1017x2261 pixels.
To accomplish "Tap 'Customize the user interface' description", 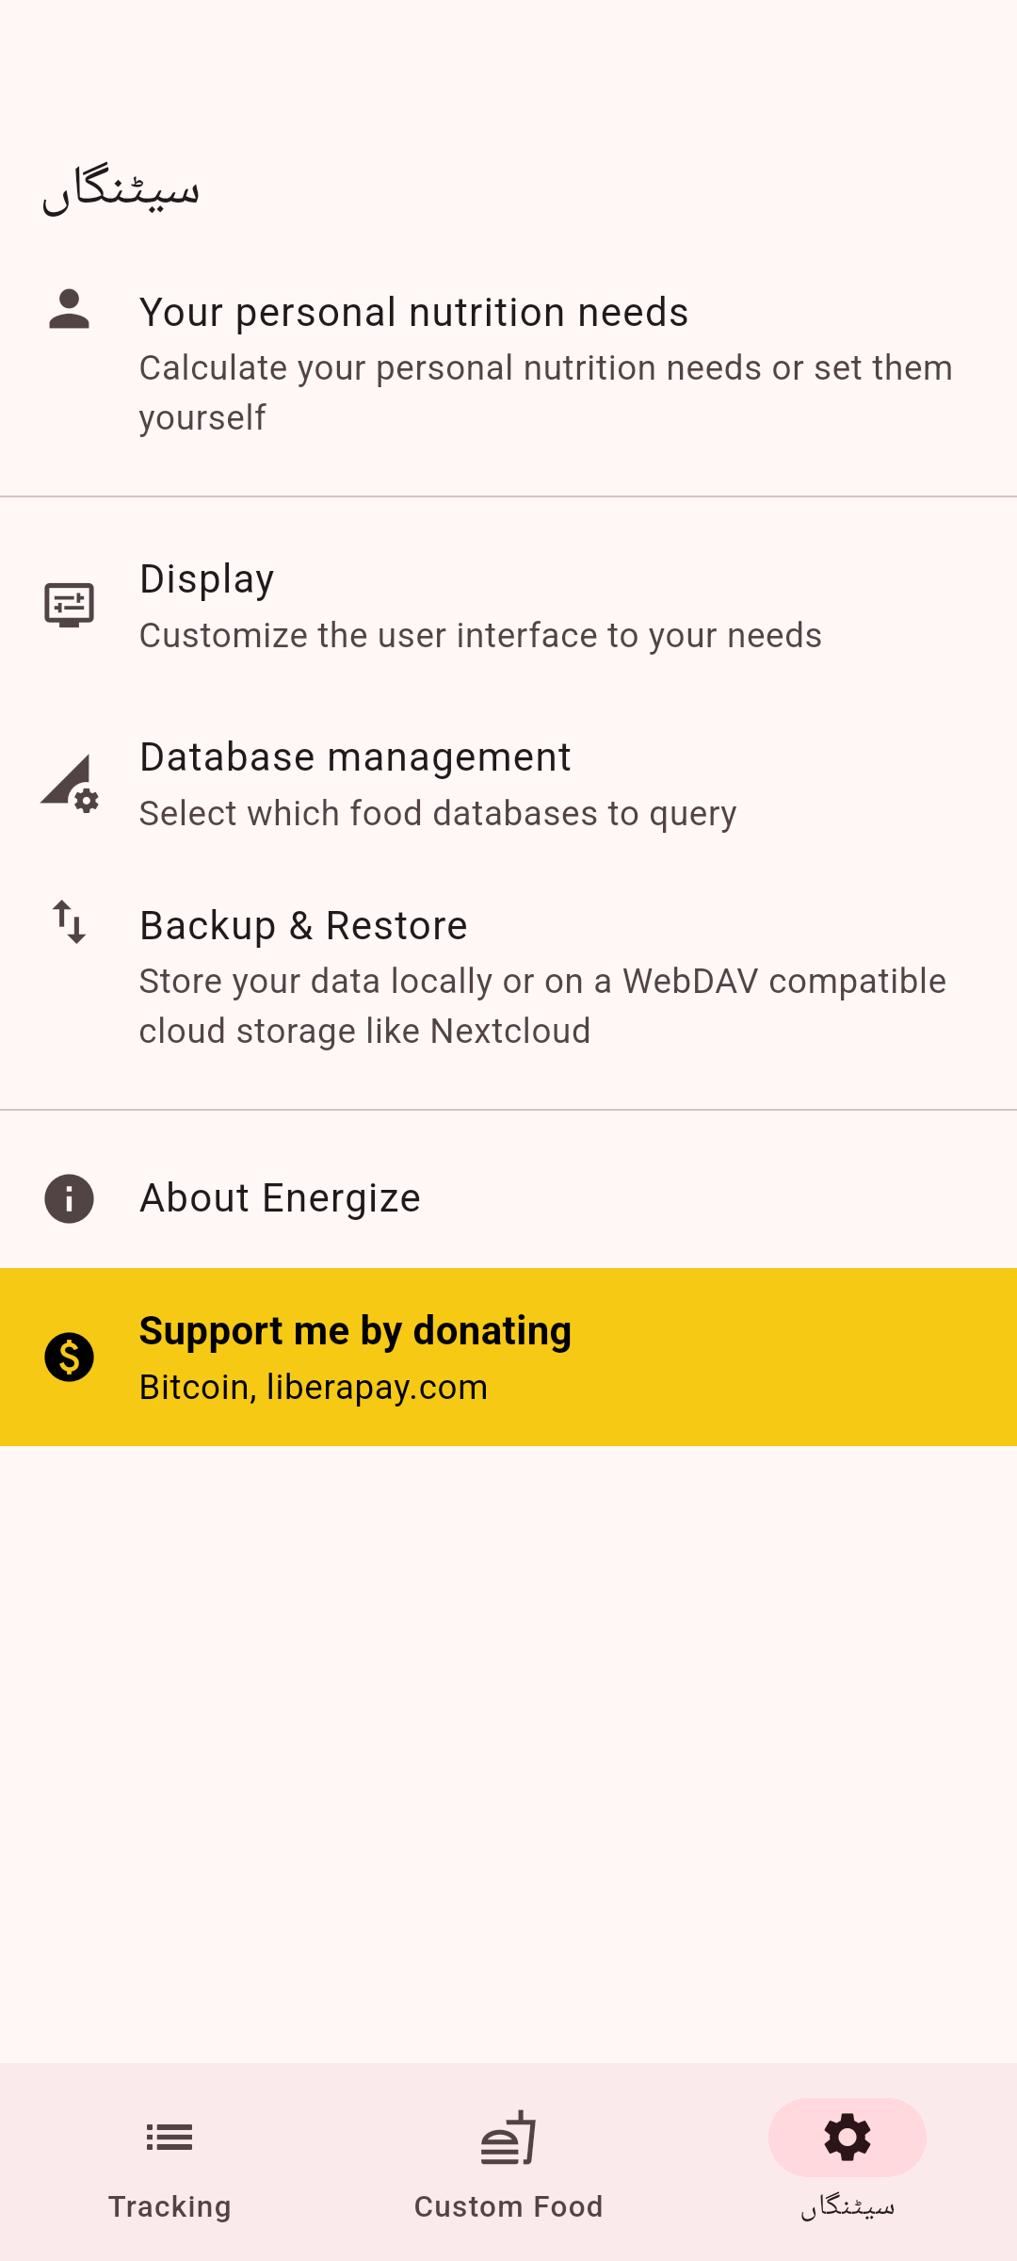I will point(480,636).
